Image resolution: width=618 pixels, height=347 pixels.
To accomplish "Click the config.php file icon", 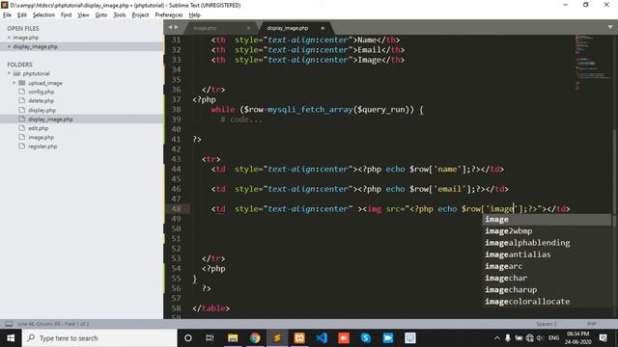I will point(22,92).
